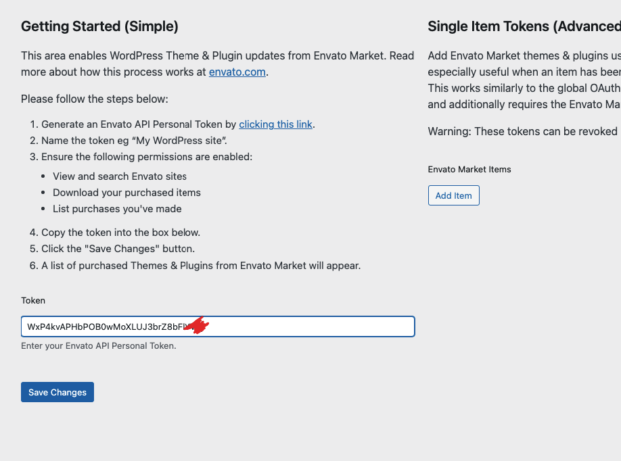This screenshot has width=621, height=461.
Task: Click "Please follow the steps below" text
Action: [95, 99]
